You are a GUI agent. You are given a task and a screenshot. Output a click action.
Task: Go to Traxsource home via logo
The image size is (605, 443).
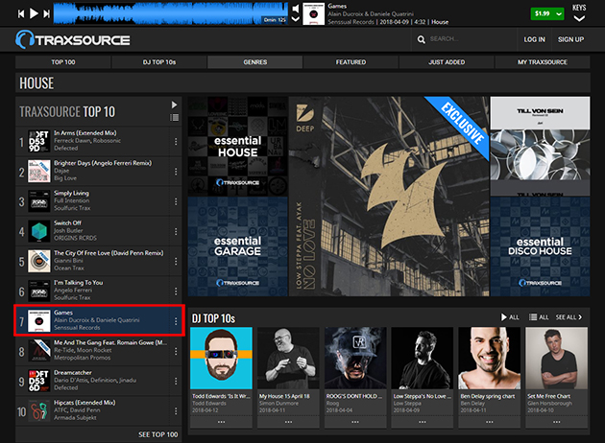(x=73, y=39)
